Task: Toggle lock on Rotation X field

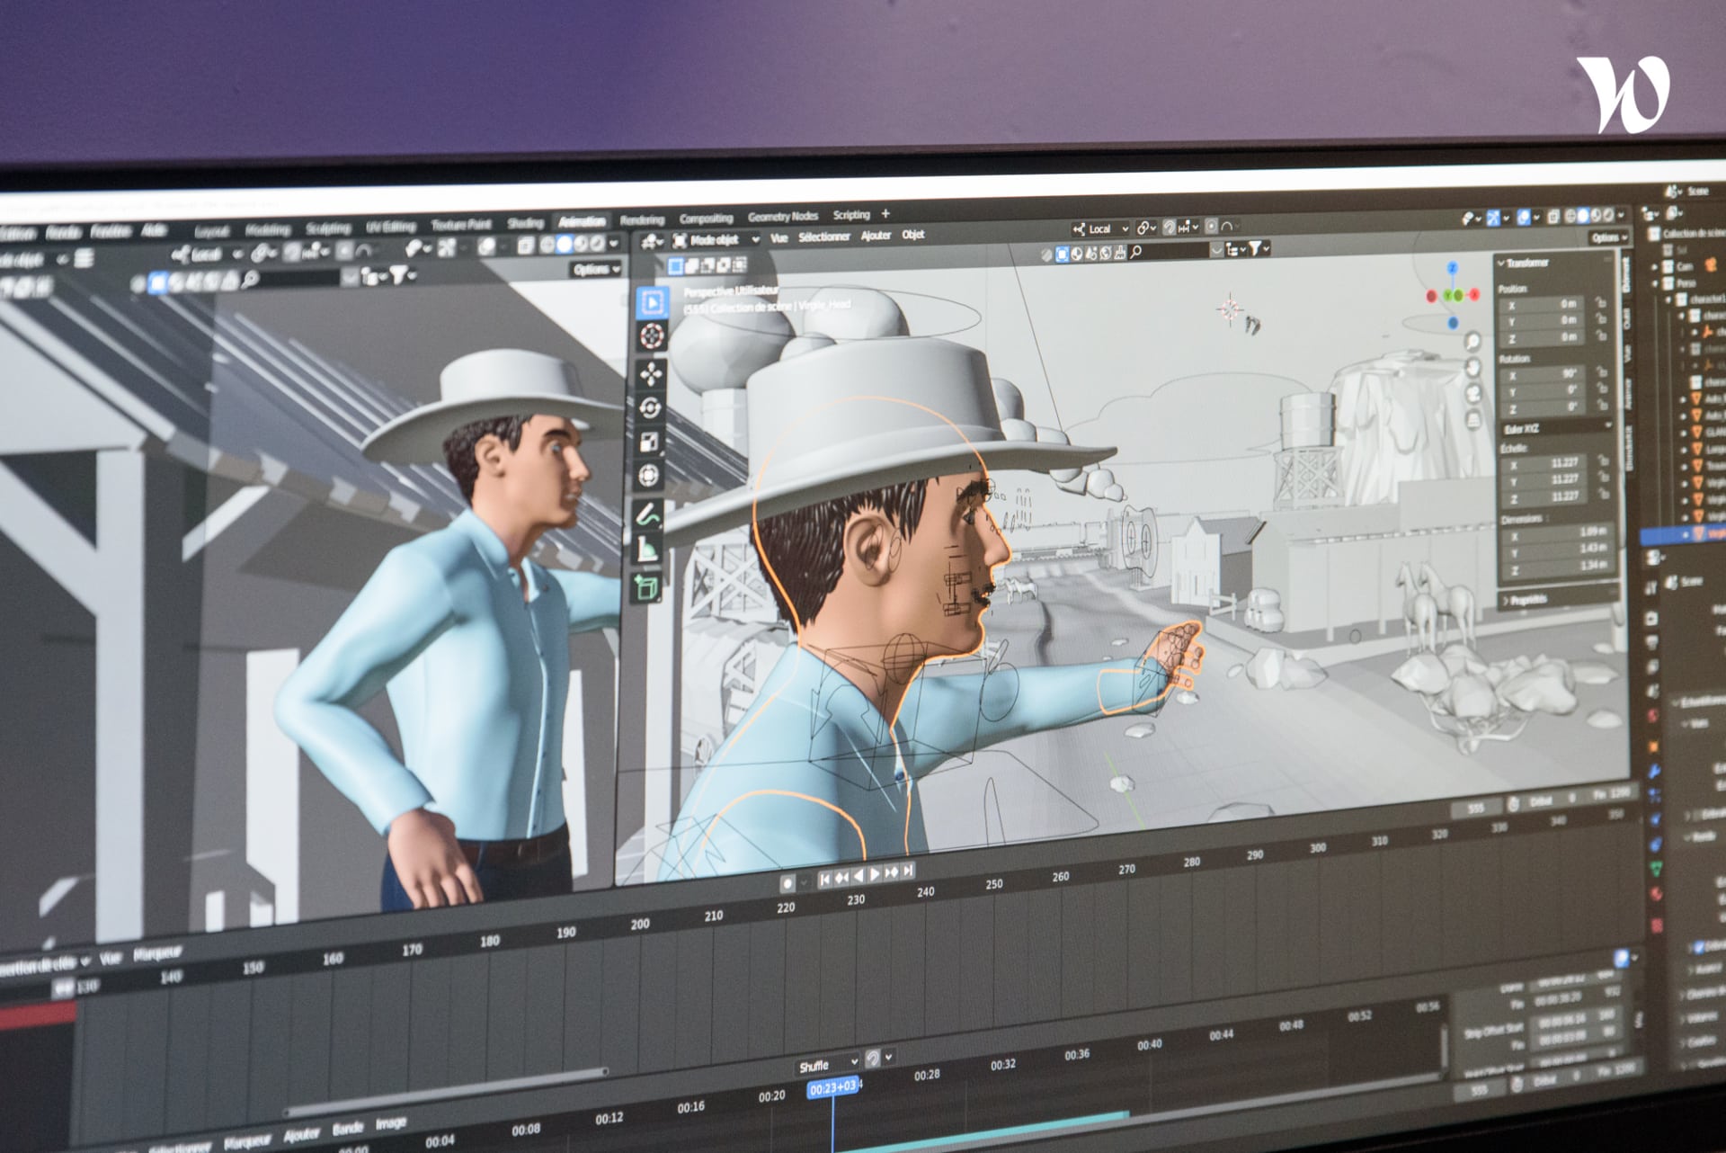Action: pos(1601,371)
